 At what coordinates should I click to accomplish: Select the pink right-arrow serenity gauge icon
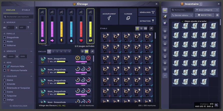[x=52, y=41]
